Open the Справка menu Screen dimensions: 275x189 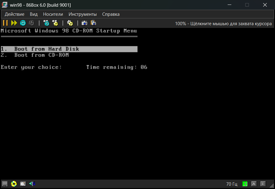point(111,14)
